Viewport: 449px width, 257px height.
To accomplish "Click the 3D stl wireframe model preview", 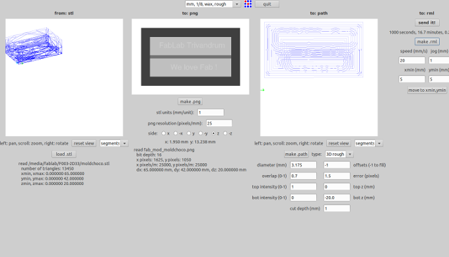I will (34, 46).
